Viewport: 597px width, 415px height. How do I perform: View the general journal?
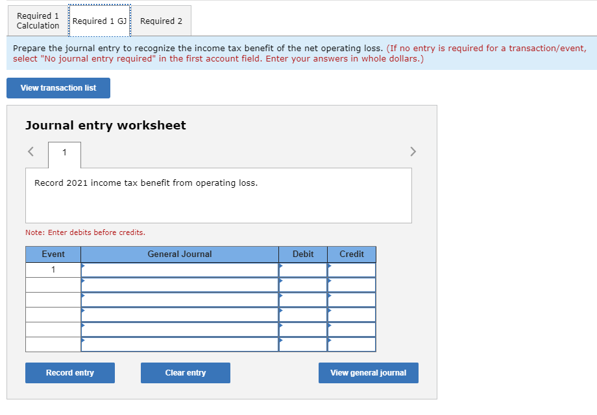[x=368, y=373]
